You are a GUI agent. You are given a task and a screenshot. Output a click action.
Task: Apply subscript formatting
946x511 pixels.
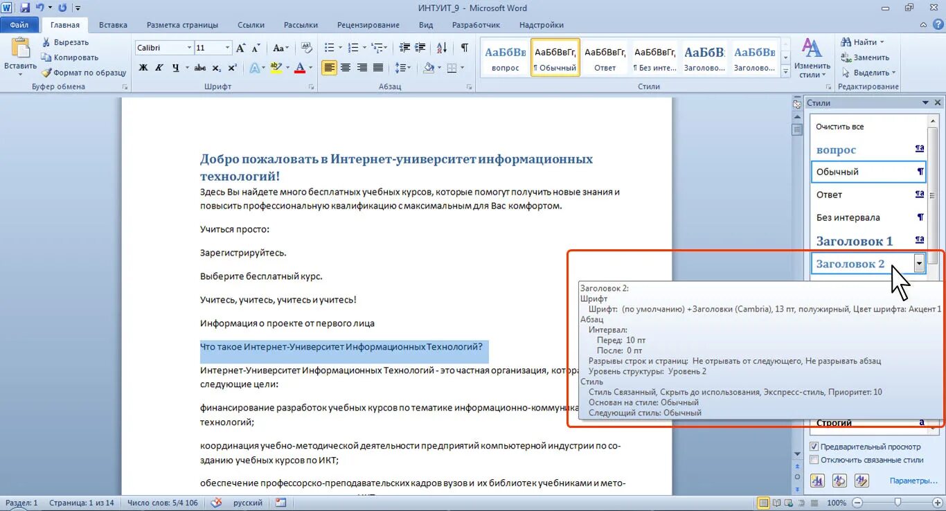click(216, 68)
